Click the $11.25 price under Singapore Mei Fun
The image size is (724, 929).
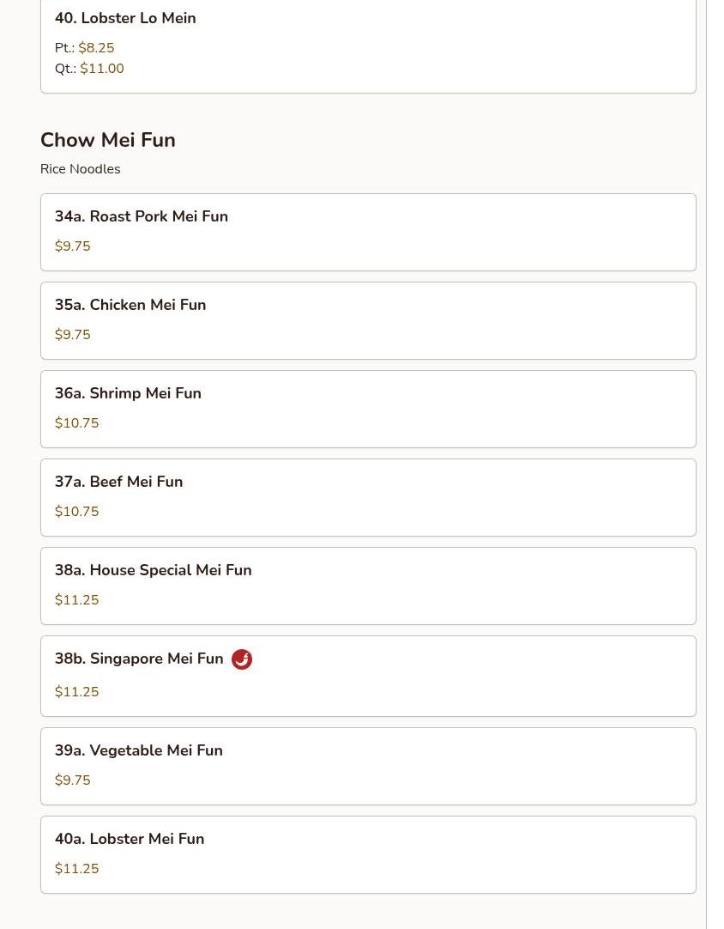(x=76, y=692)
